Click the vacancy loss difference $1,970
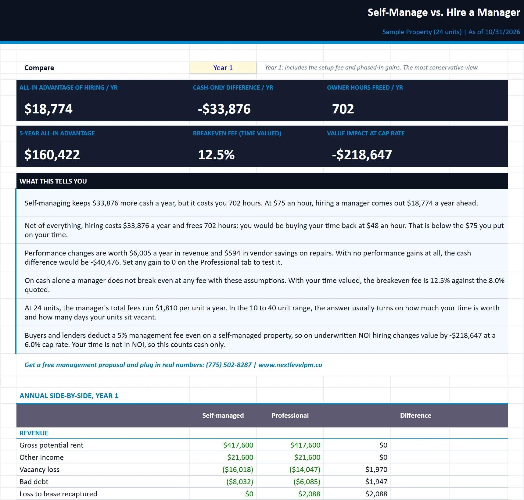This screenshot has width=524, height=500. (376, 470)
